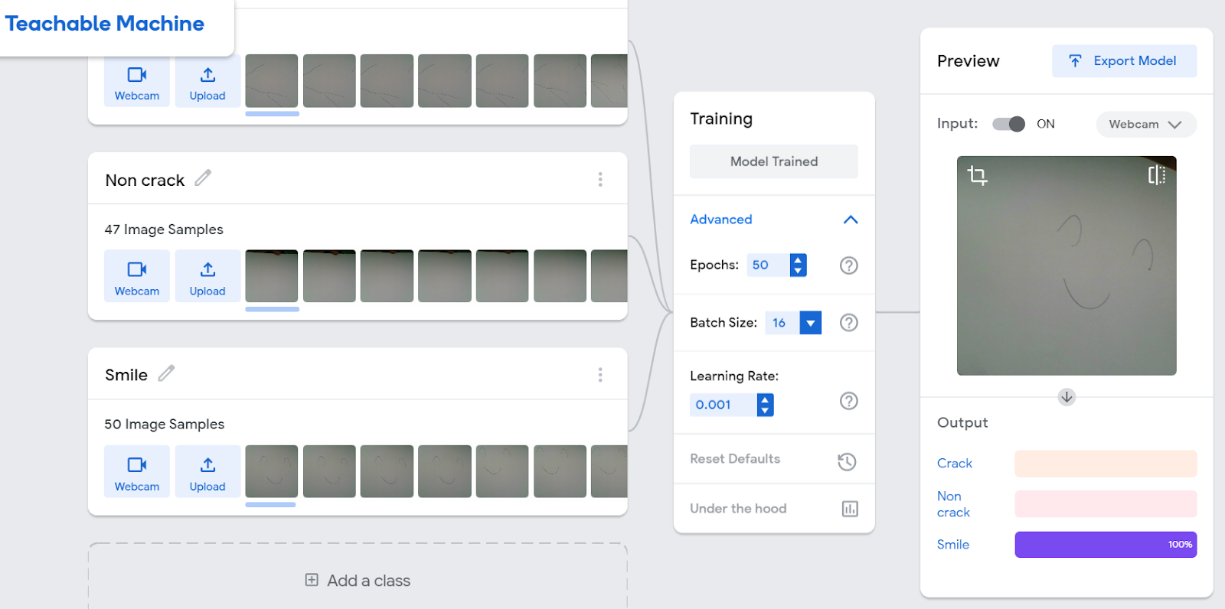Open help for Learning Rate setting
The height and width of the screenshot is (609, 1225).
click(849, 401)
